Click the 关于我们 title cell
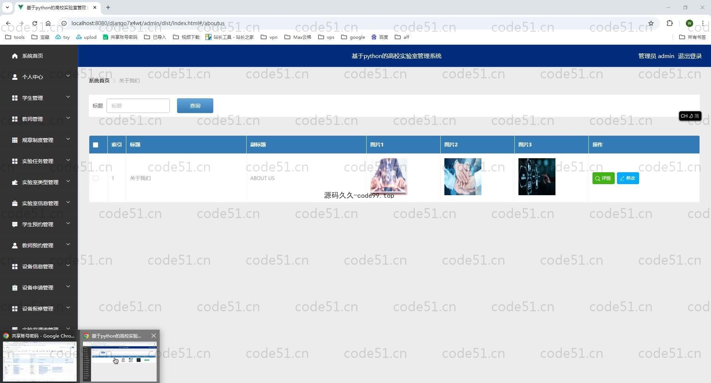 click(140, 178)
